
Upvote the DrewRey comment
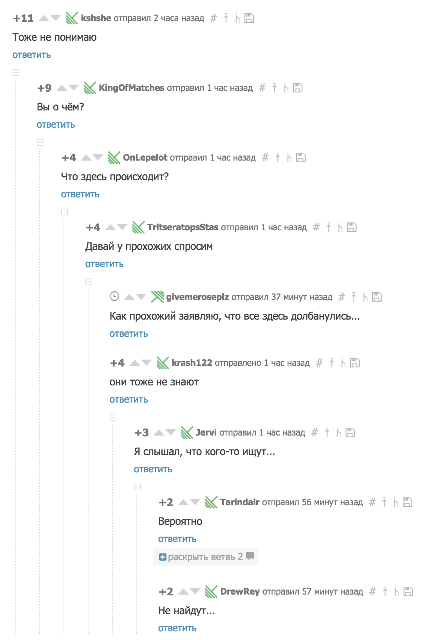(183, 591)
